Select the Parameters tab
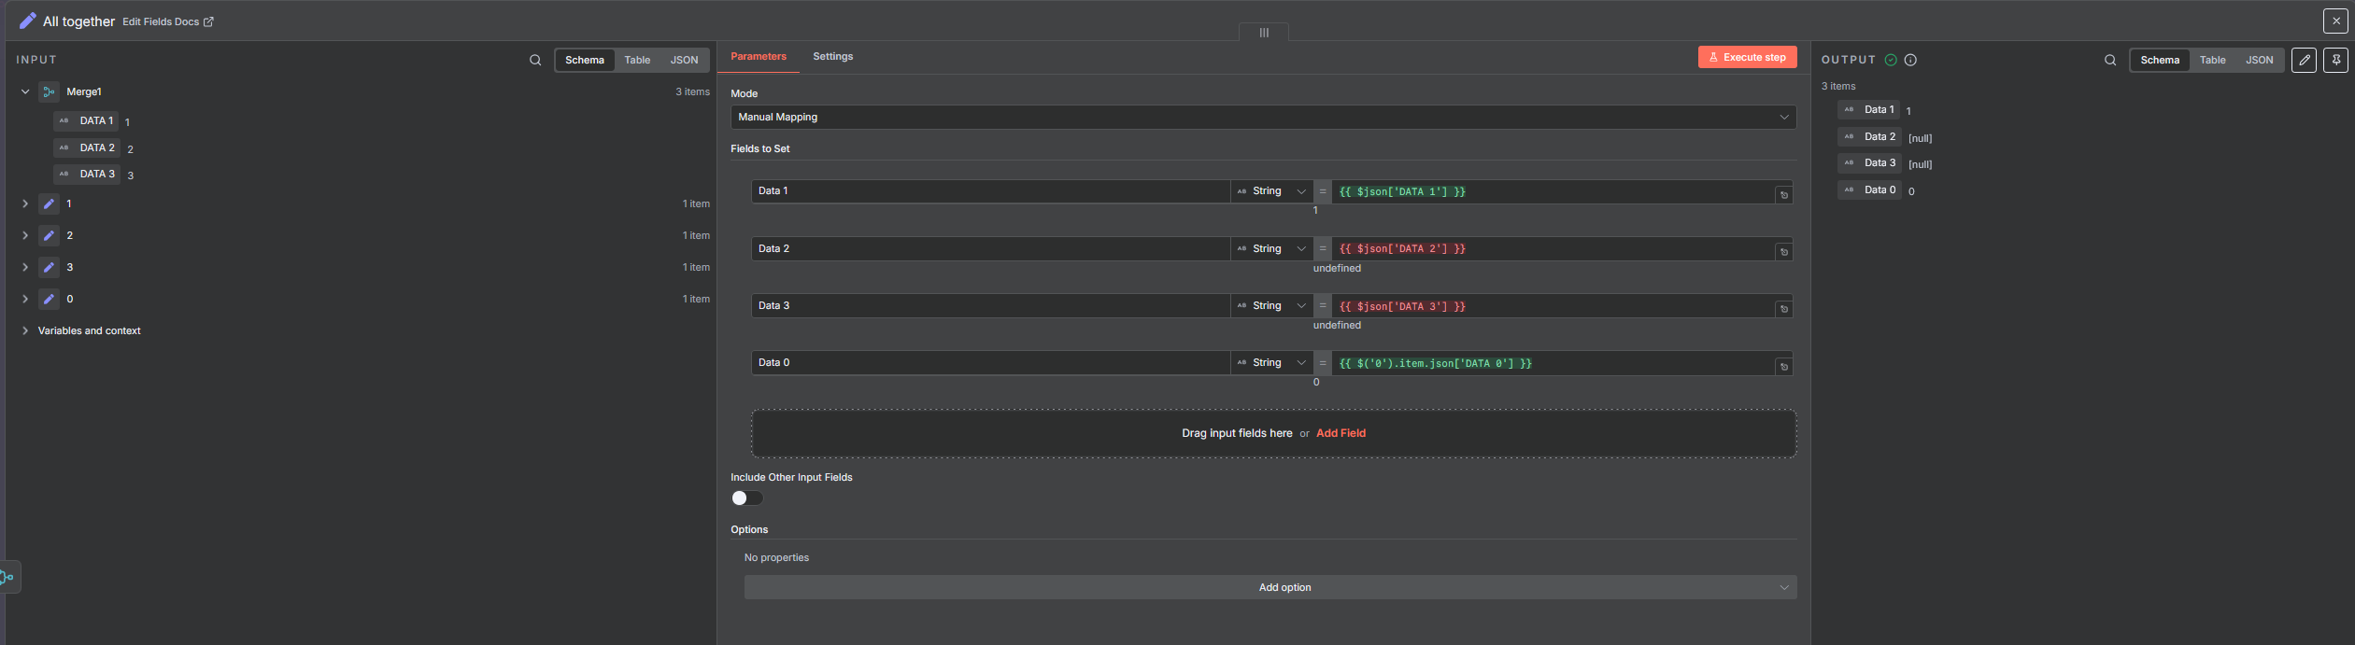 [x=759, y=57]
